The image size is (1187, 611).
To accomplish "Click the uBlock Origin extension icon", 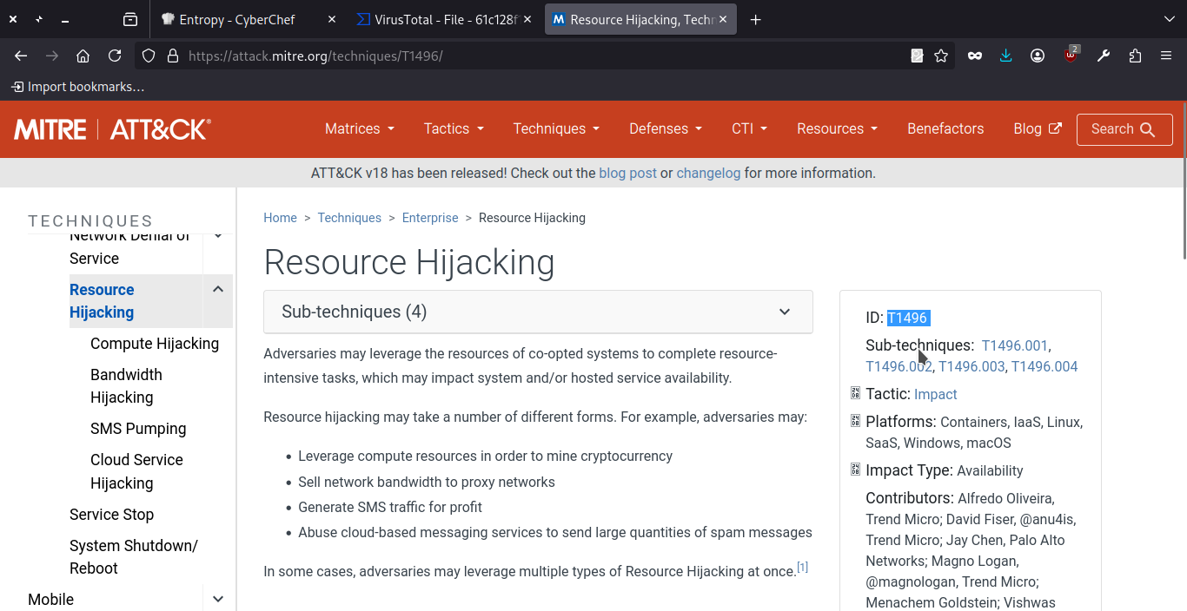I will [1071, 56].
